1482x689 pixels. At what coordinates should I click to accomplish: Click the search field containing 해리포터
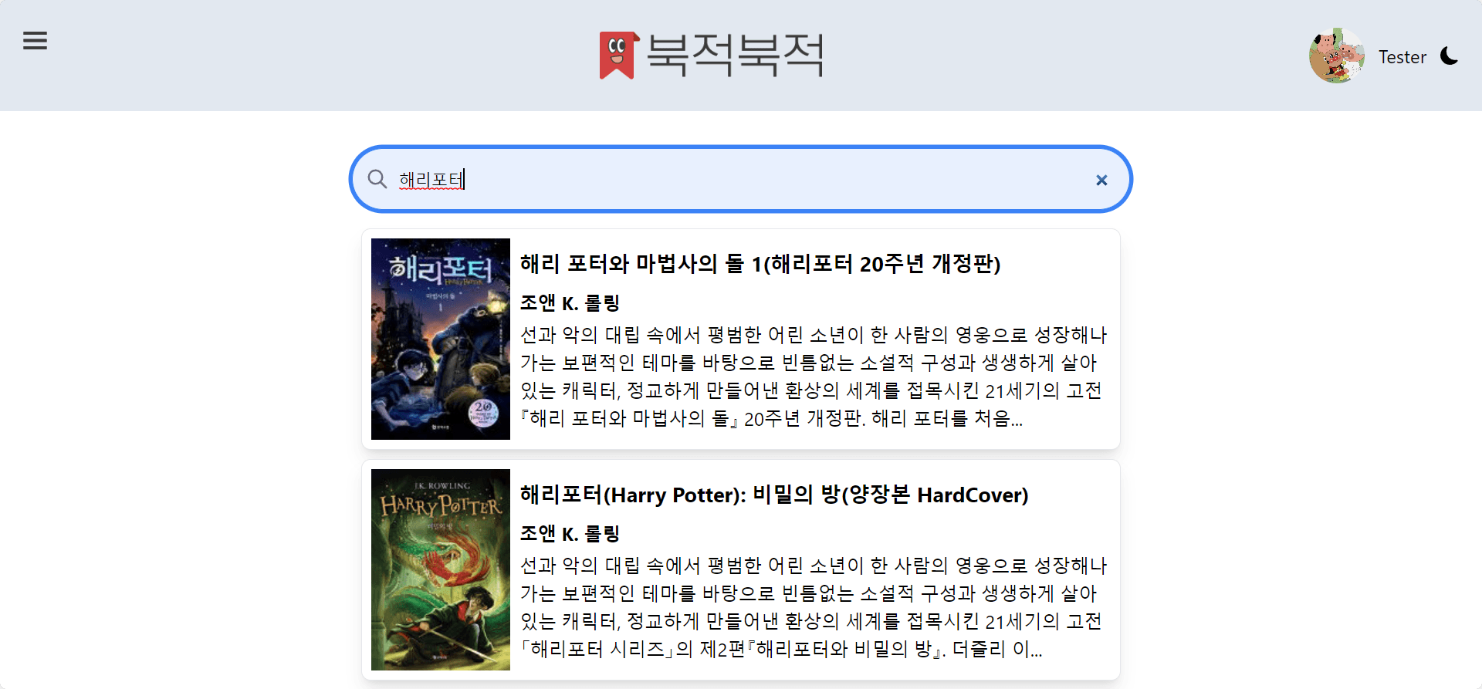coord(741,179)
